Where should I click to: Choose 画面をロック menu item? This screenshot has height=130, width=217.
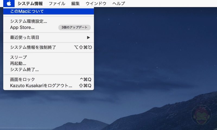49,79
